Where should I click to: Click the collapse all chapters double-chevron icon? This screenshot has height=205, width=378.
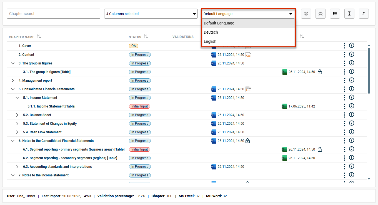321,14
